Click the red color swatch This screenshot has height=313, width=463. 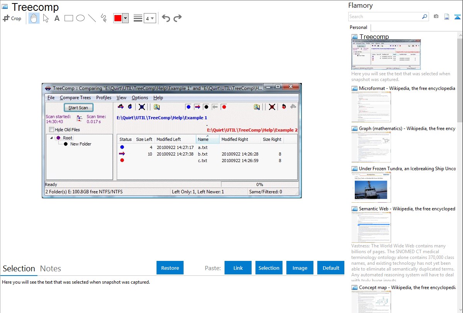pos(118,18)
